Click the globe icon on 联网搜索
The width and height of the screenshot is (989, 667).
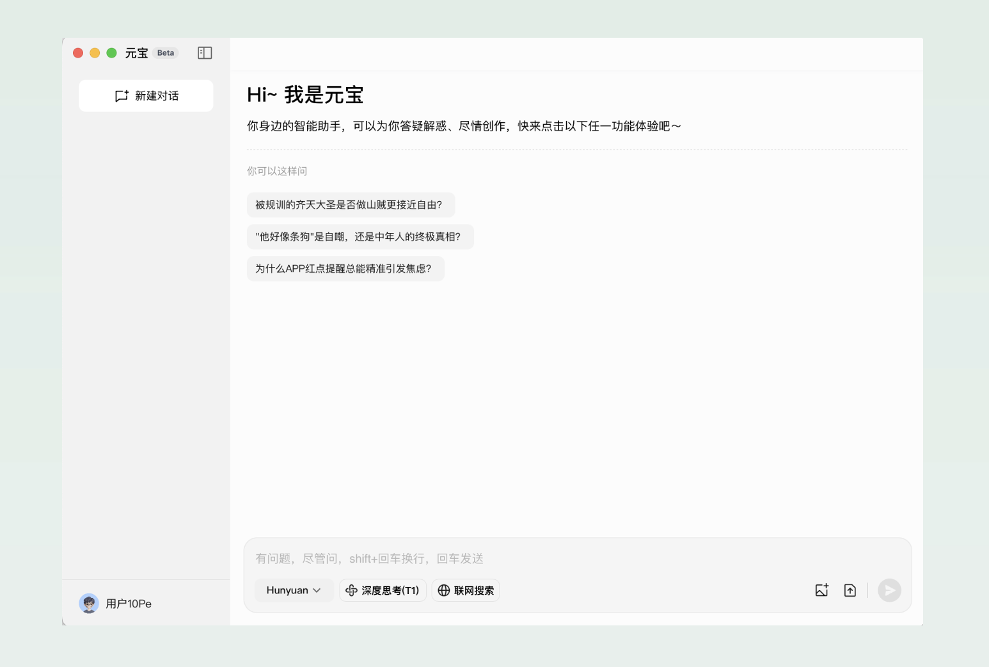coord(445,590)
